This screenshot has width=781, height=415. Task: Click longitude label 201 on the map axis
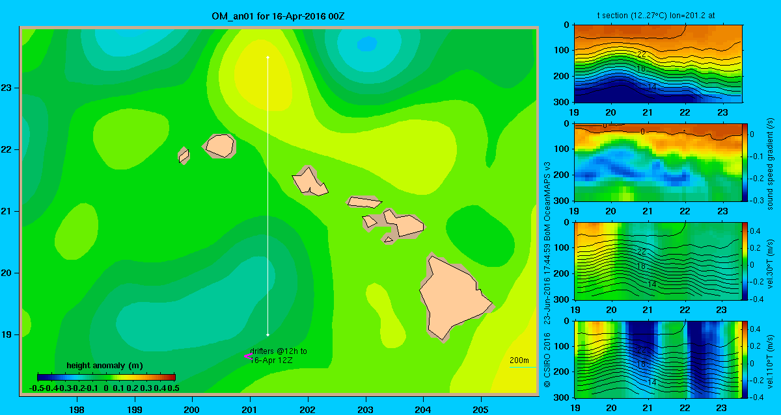[x=250, y=409]
